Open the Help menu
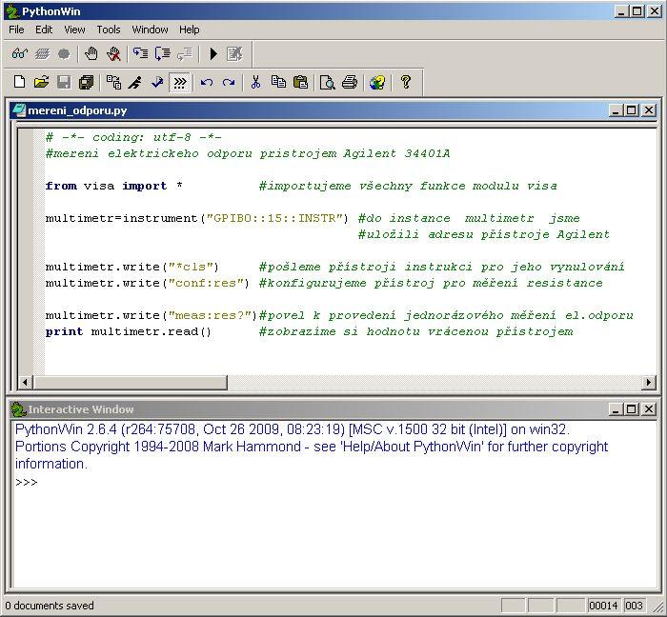 click(x=190, y=30)
